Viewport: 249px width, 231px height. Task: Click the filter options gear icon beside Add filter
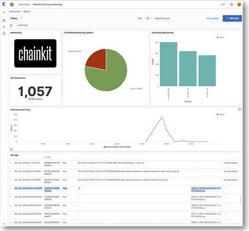(11, 25)
